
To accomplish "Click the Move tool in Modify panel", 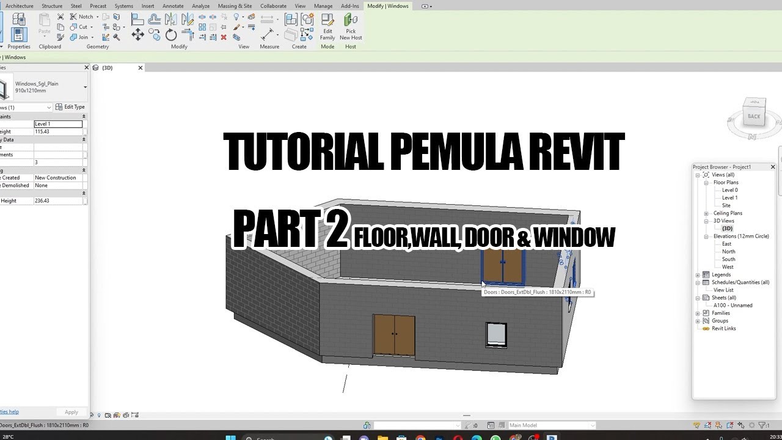I will coord(138,34).
